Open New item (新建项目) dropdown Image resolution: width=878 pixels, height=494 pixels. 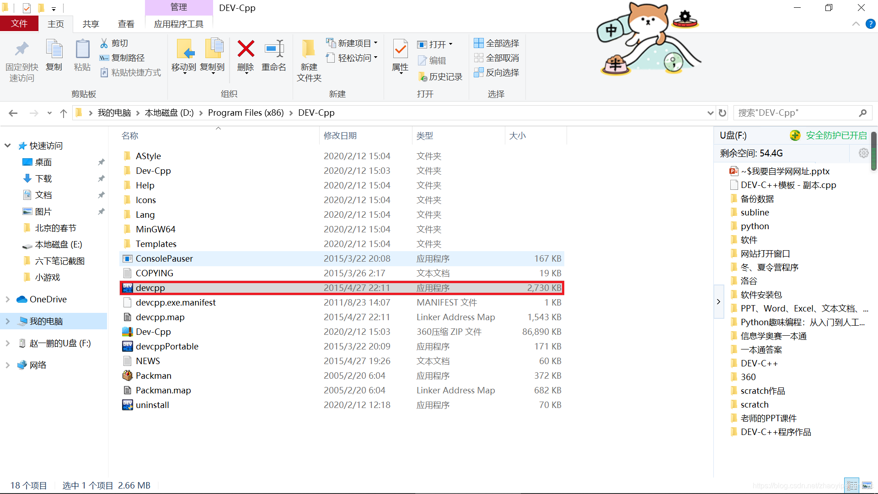point(352,43)
